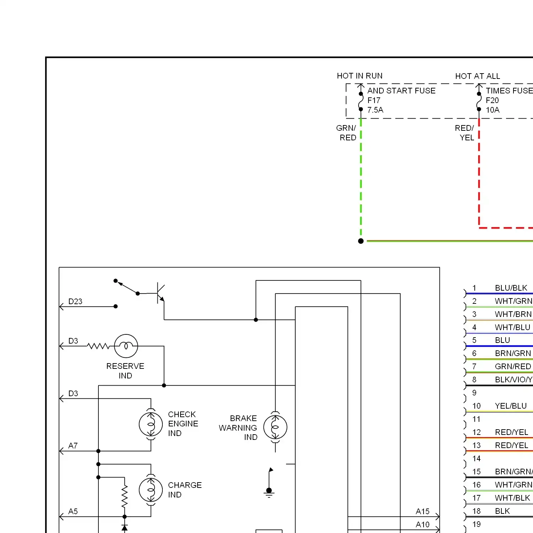This screenshot has height=533, width=533.
Task: Click pin 10 YEL/BLU wire label
Action: click(511, 406)
